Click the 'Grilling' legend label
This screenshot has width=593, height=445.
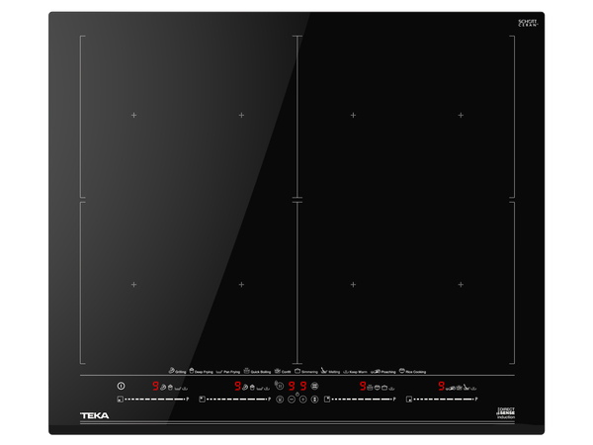(181, 372)
